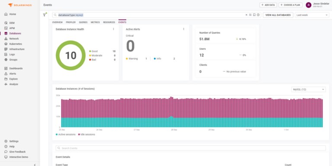Click into the Search Events field
Image resolution: width=332 pixels, height=166 pixels.
click(191, 148)
